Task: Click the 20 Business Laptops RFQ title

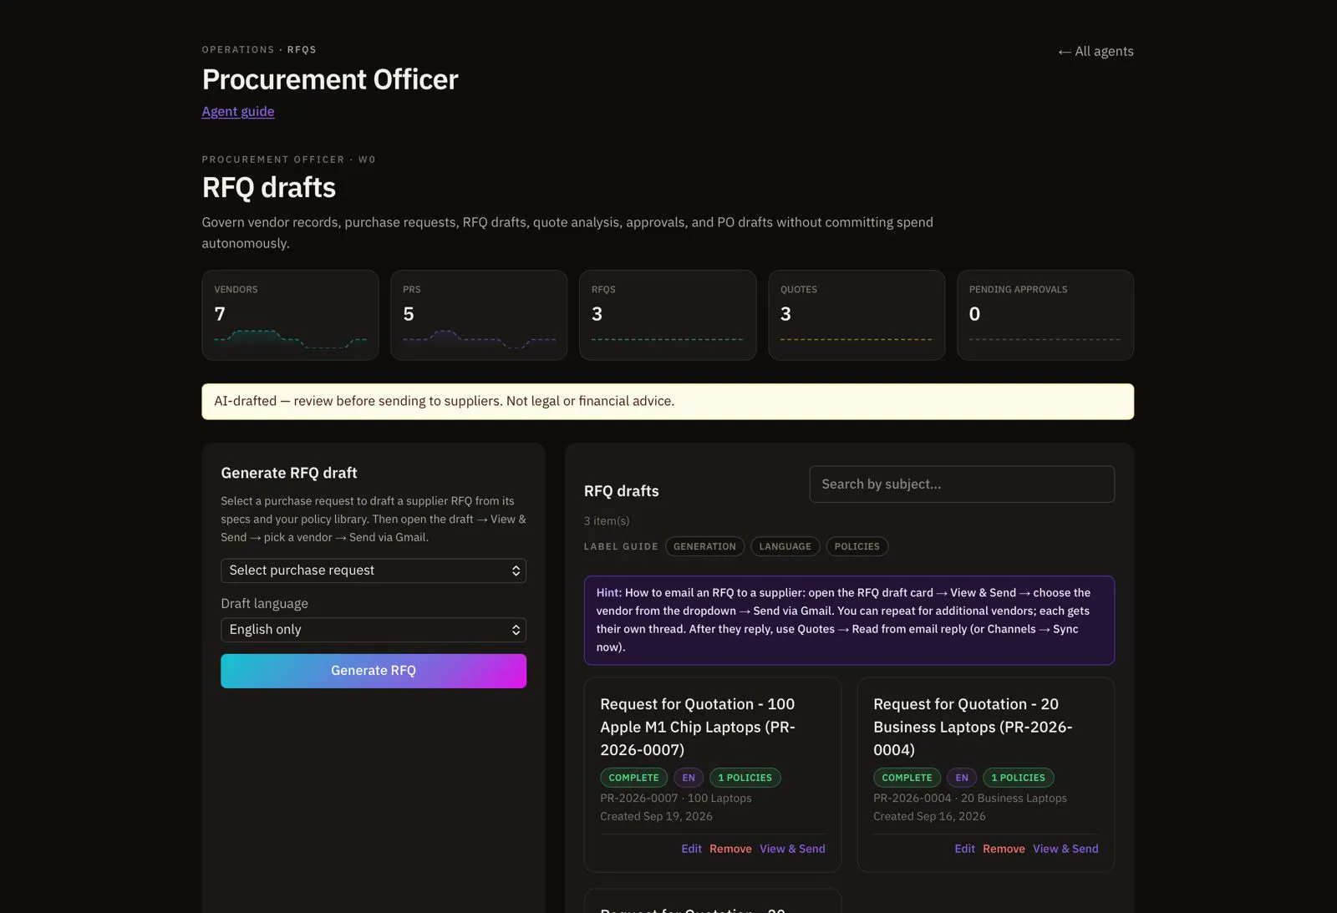Action: [973, 727]
